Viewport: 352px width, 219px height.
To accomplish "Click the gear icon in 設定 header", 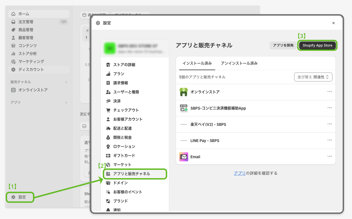I will (98, 23).
